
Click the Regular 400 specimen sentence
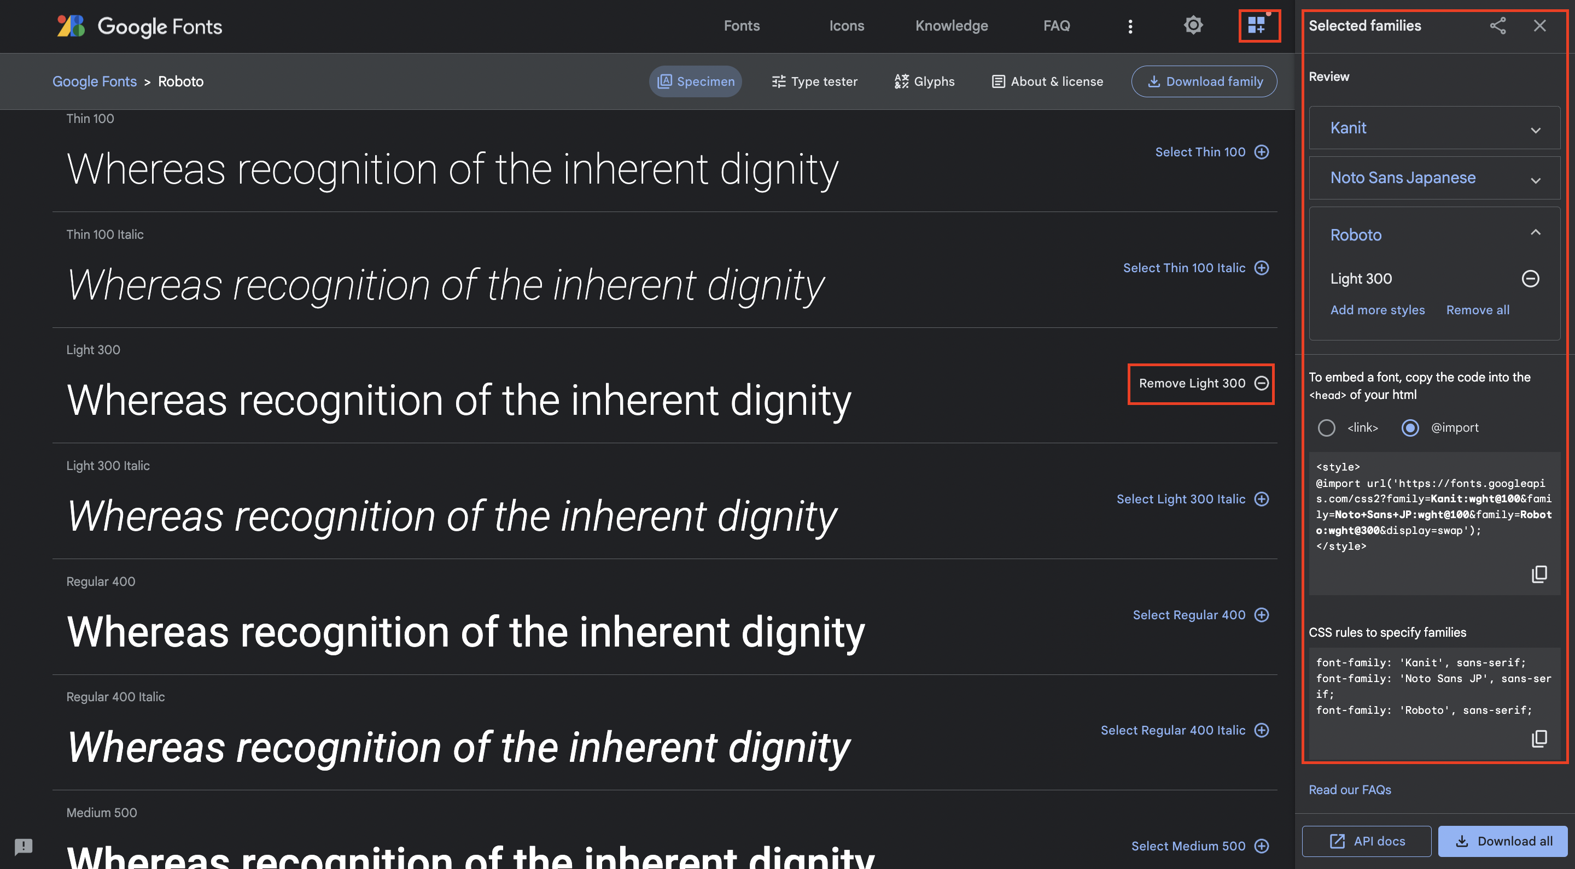465,632
